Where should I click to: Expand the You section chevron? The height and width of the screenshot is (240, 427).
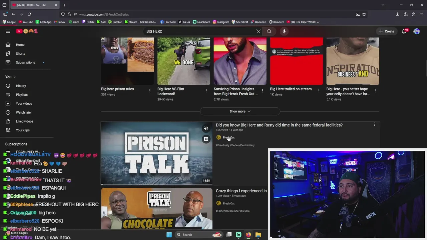[15, 77]
